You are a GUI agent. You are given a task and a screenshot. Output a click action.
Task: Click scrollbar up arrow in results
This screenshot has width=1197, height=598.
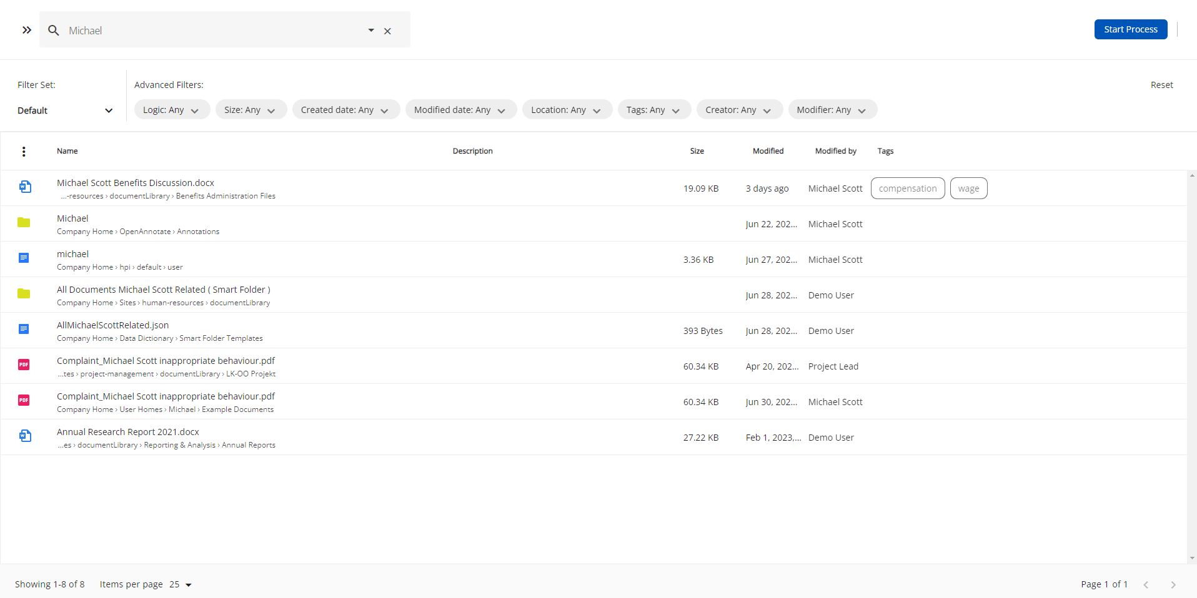[1192, 175]
